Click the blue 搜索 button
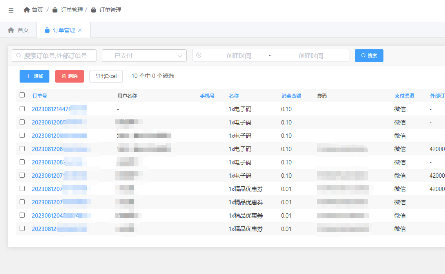 click(369, 56)
